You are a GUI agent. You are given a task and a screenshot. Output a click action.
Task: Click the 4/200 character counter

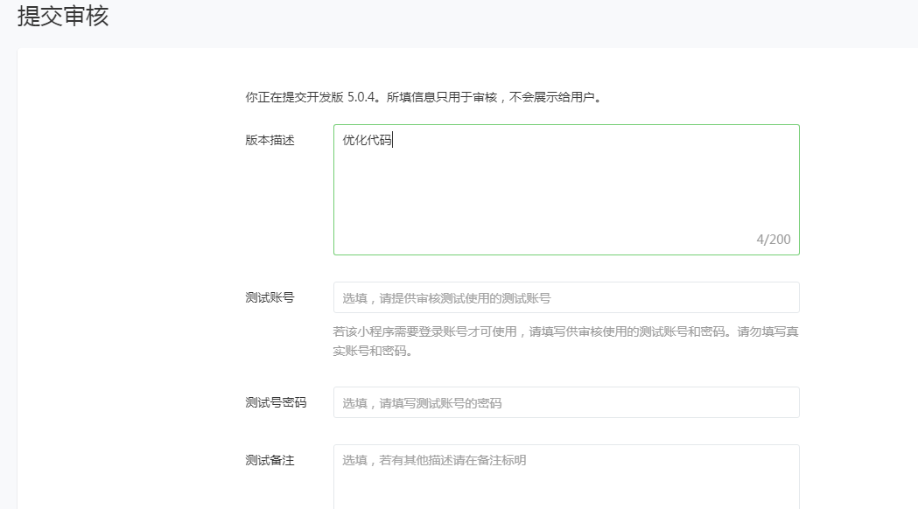(774, 240)
